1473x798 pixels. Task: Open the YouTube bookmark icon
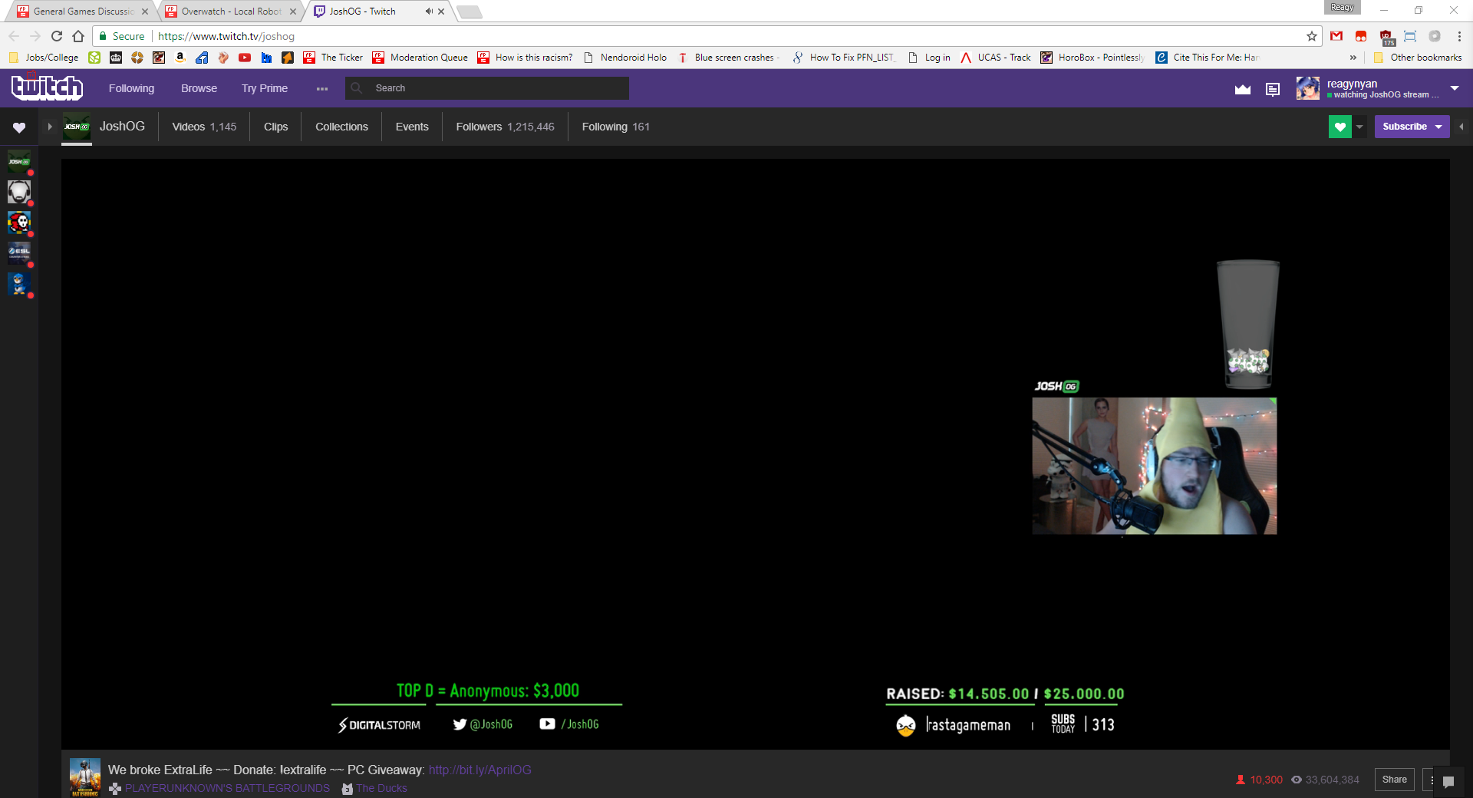tap(245, 58)
